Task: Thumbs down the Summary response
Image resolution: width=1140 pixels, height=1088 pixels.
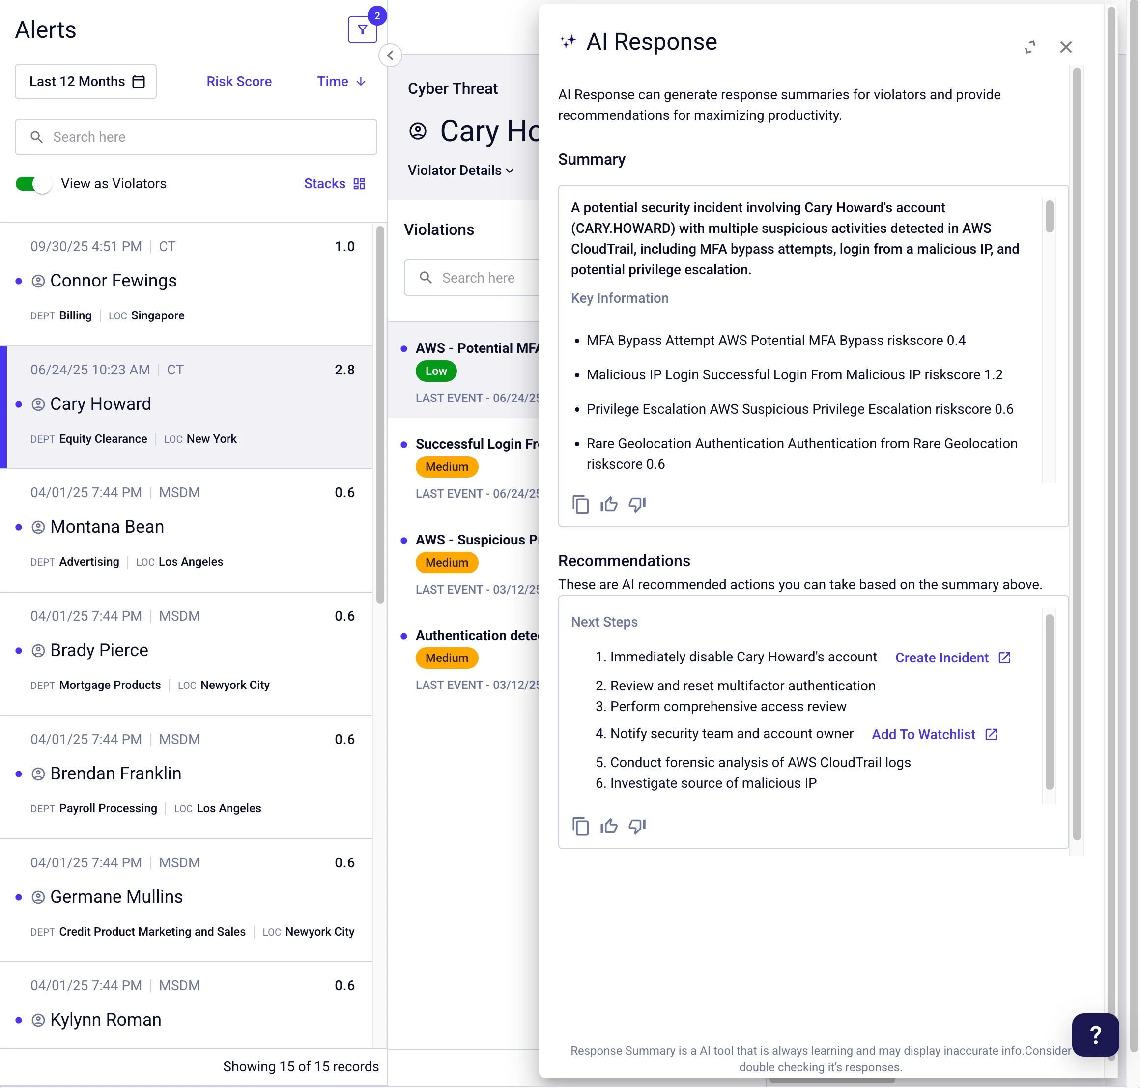Action: coord(637,504)
